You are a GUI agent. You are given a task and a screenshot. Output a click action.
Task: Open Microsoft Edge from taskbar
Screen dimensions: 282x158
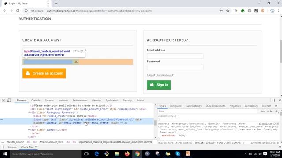pyautogui.click(x=96, y=154)
